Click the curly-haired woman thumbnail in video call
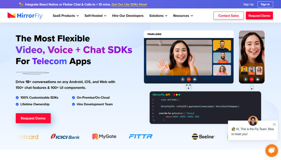This screenshot has width=281, height=160. (222, 70)
